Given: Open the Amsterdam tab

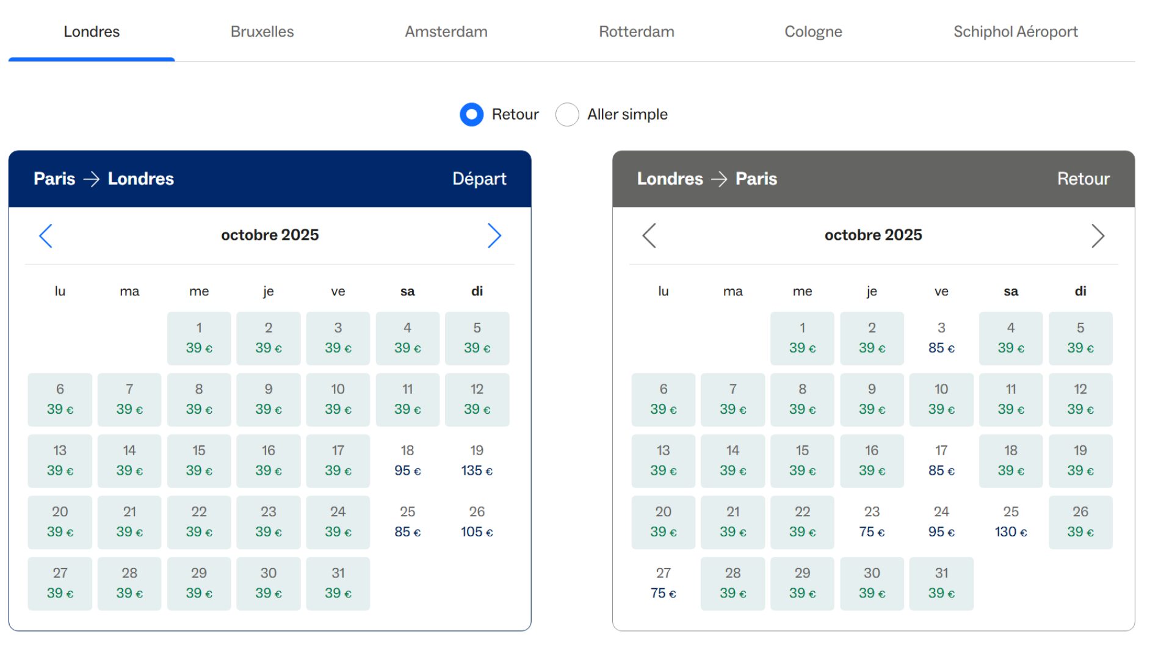Looking at the screenshot, I should click(446, 32).
